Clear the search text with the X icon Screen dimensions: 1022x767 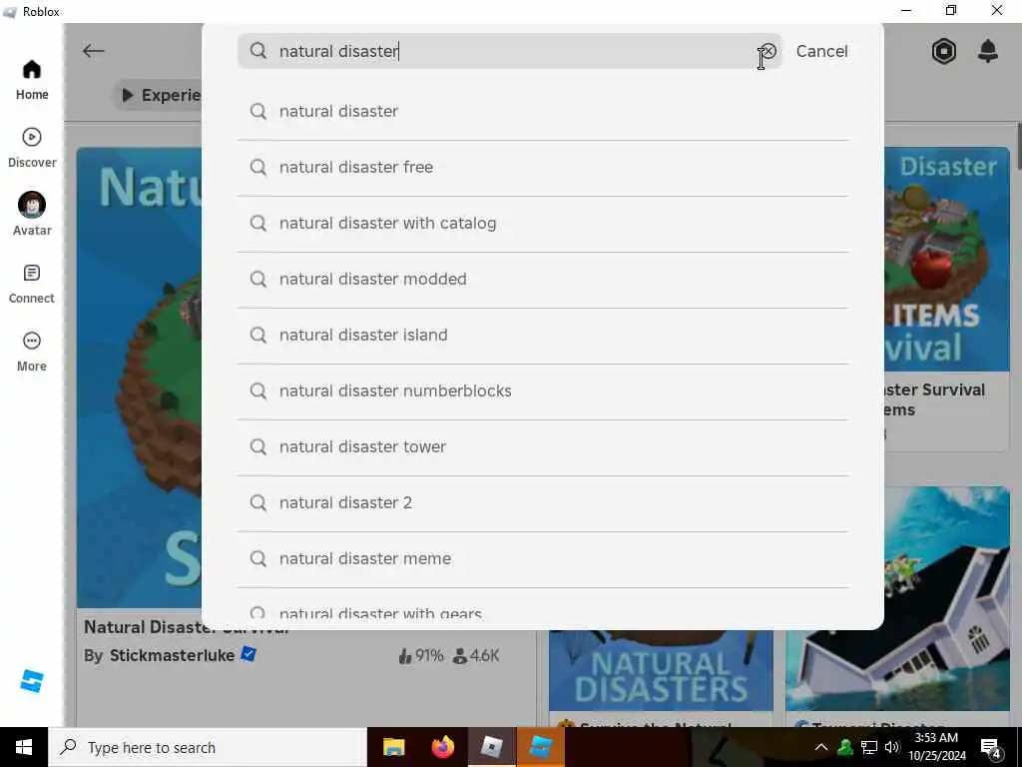[x=768, y=51]
